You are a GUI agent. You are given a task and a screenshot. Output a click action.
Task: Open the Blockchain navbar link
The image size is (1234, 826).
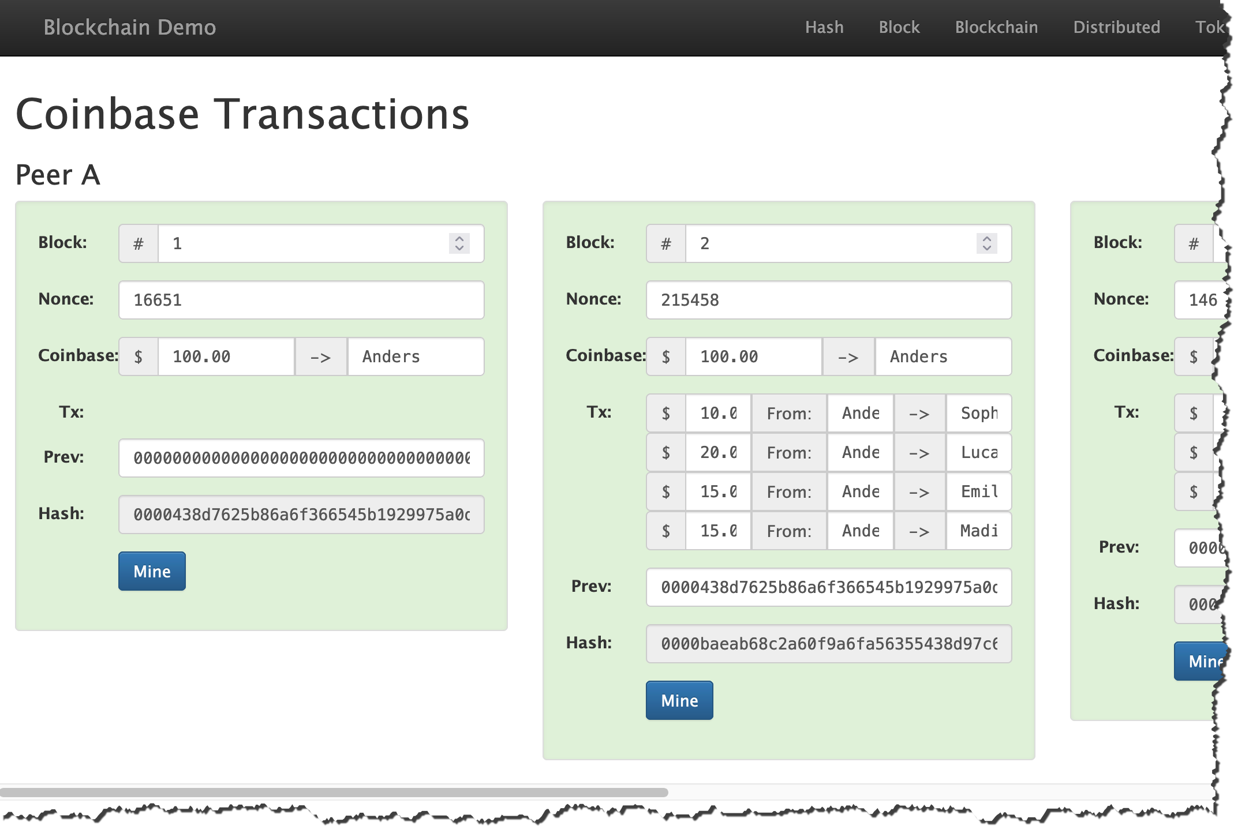click(996, 27)
